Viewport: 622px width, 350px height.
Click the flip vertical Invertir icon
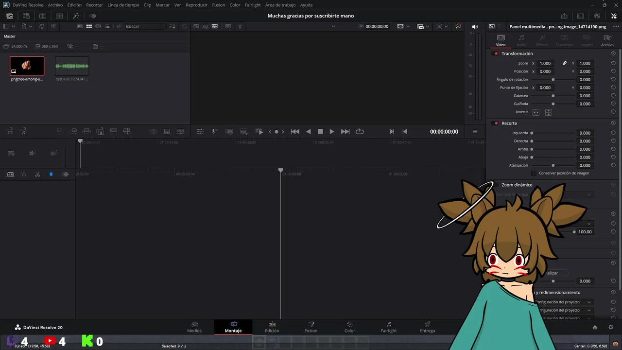tap(548, 112)
